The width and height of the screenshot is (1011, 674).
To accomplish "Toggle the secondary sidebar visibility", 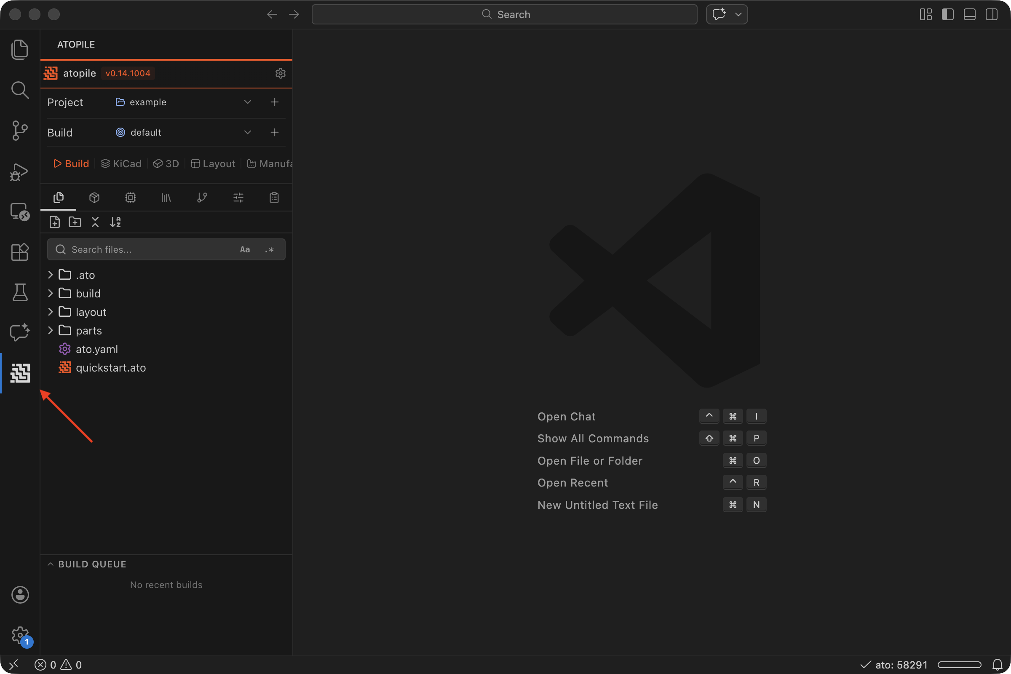I will point(991,14).
